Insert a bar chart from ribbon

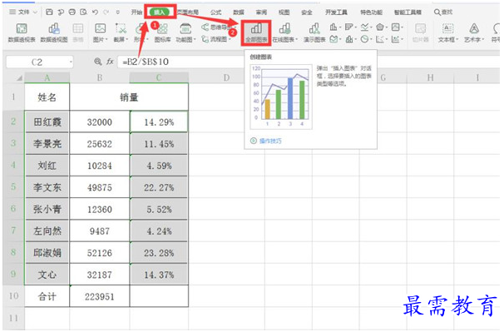pyautogui.click(x=349, y=27)
